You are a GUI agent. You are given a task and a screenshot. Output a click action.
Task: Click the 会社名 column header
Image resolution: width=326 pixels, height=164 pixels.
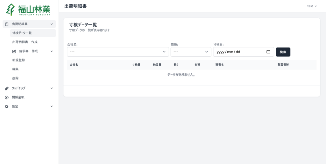tap(74, 65)
